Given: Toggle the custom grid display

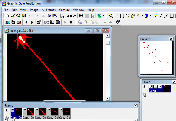Looking at the screenshot, I should (x=87, y=16).
